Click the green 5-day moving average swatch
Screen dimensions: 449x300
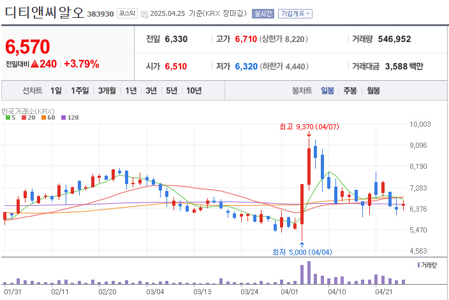click(x=8, y=118)
